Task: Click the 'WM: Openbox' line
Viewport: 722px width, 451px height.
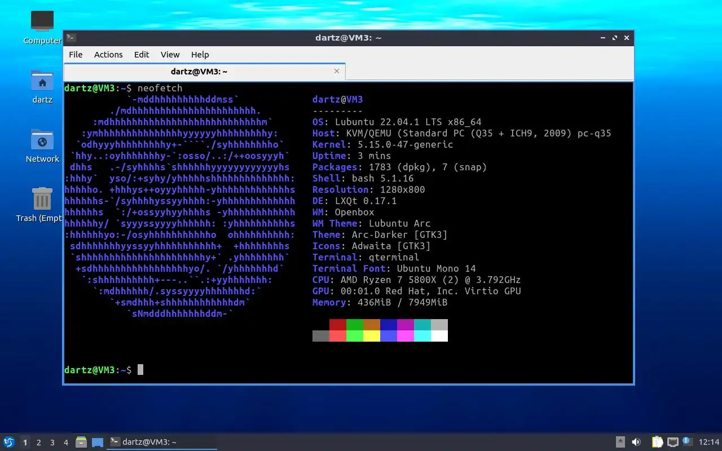Action: pos(344,212)
